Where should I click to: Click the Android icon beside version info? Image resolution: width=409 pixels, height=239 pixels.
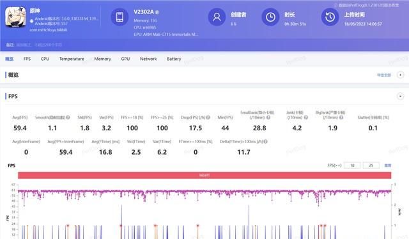tap(31, 21)
